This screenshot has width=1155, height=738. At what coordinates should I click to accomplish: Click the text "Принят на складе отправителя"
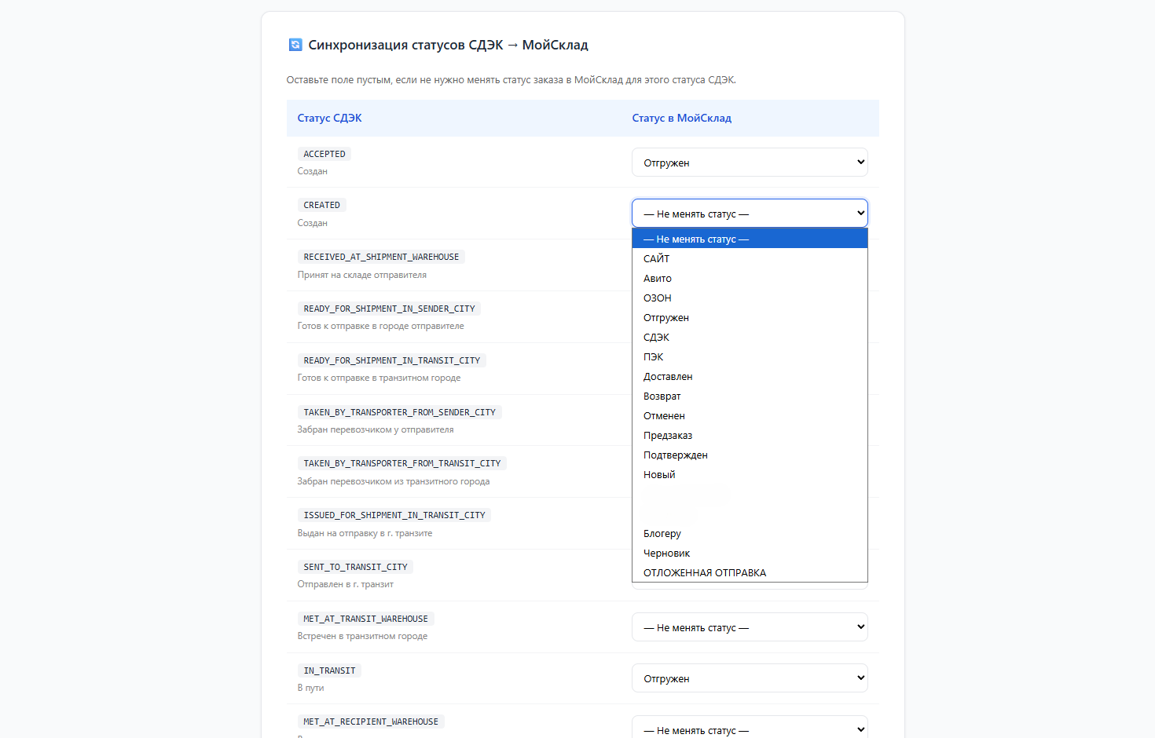coord(362,275)
